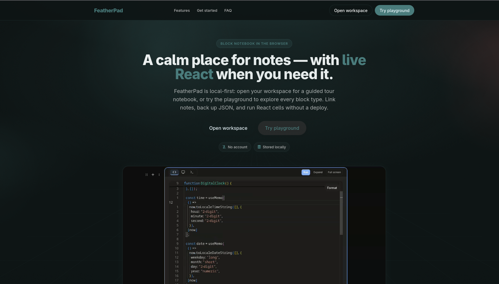
Task: Run the React code cell
Action: [x=306, y=172]
